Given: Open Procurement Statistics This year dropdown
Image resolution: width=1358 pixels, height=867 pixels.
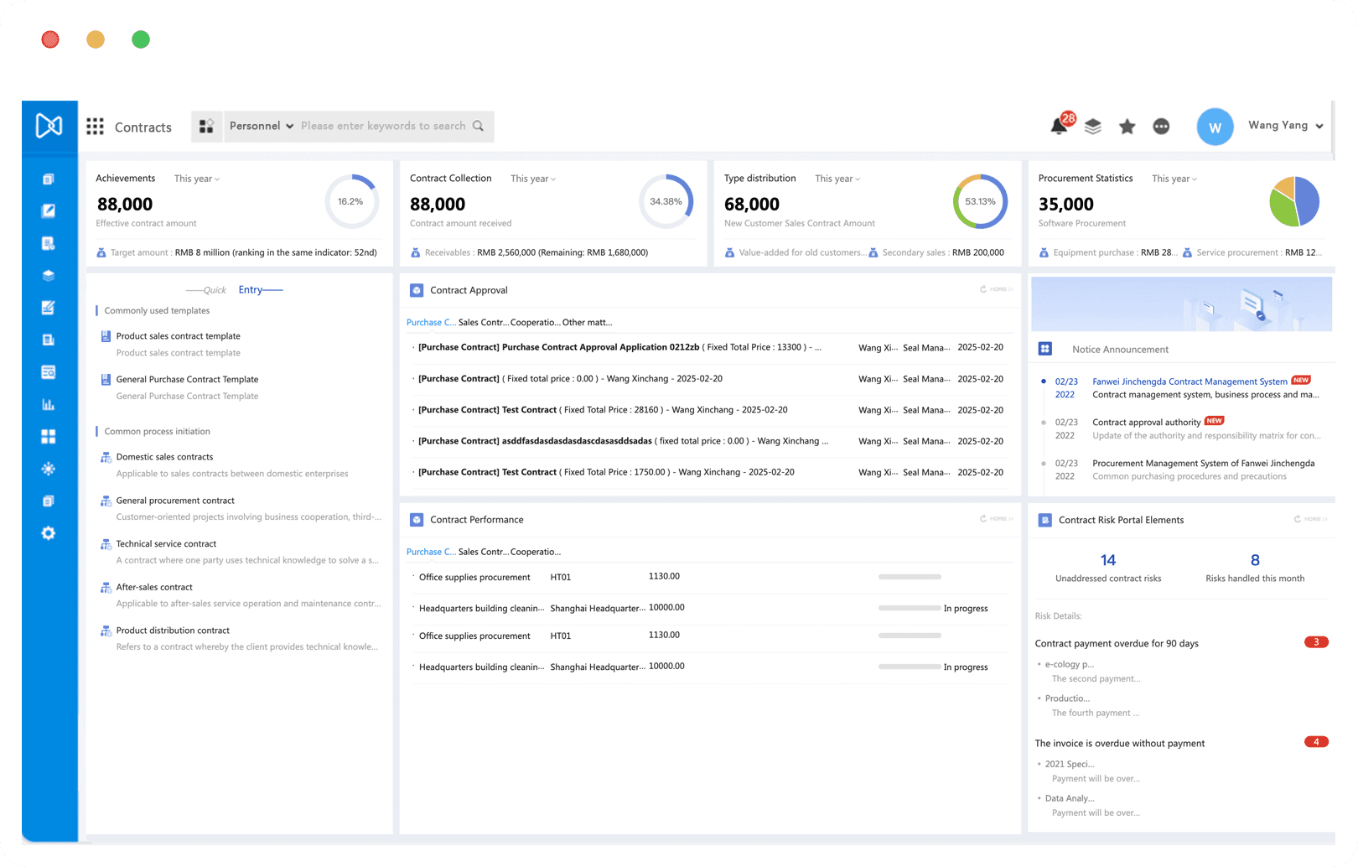Looking at the screenshot, I should coord(1174,179).
